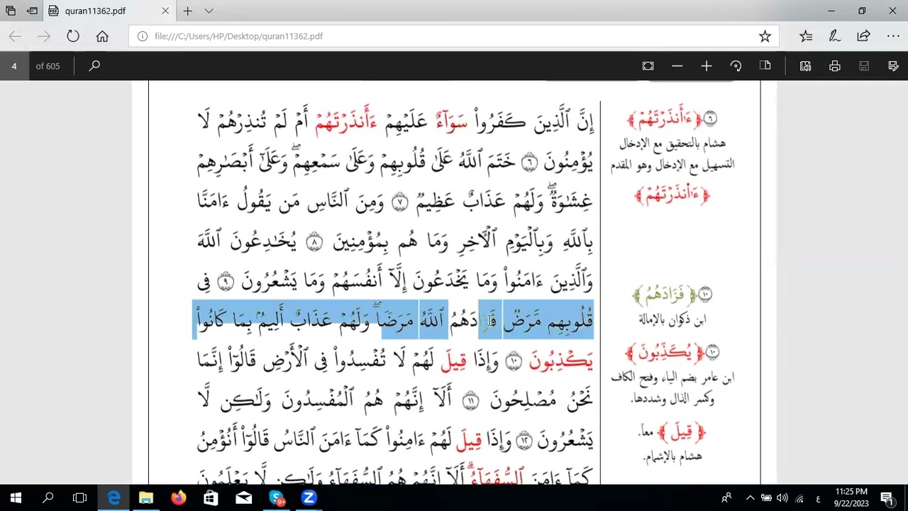Check battery status icon

pyautogui.click(x=766, y=498)
